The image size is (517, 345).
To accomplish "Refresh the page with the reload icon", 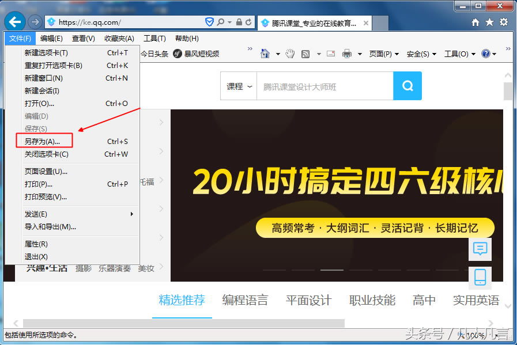I will 248,22.
